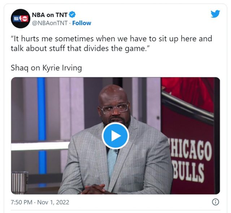Click the metal tumbler cup in video
The height and width of the screenshot is (213, 231).
(x=19, y=183)
